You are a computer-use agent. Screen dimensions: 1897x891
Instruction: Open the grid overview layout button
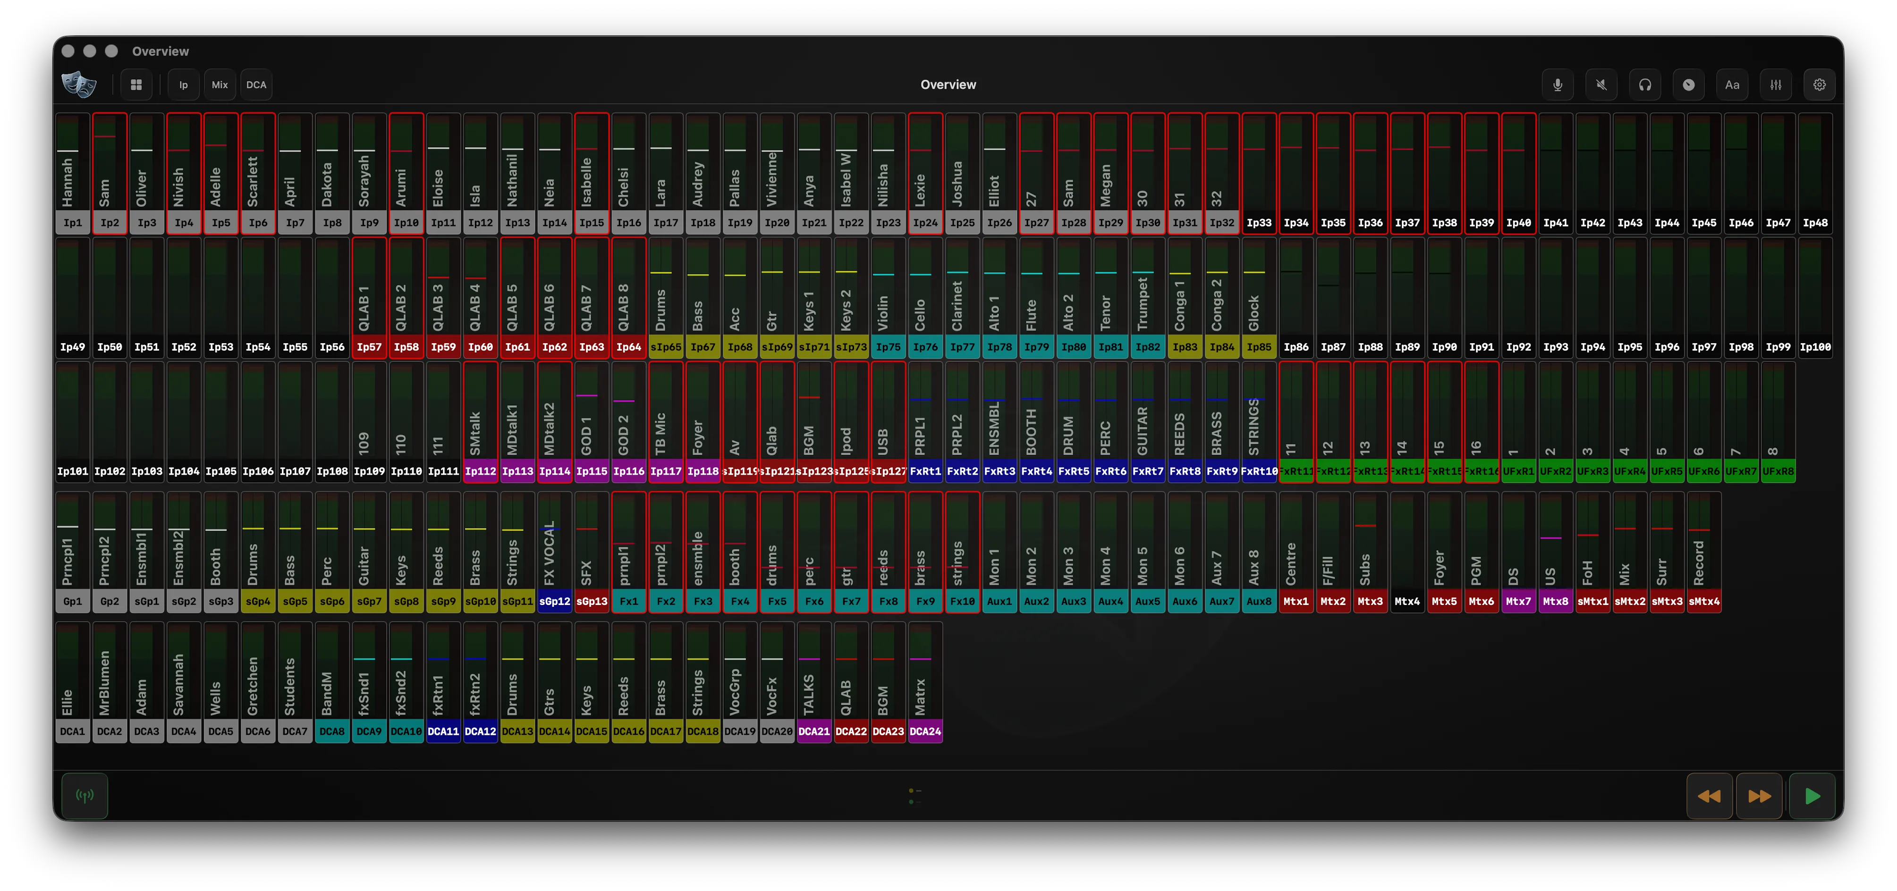click(136, 84)
